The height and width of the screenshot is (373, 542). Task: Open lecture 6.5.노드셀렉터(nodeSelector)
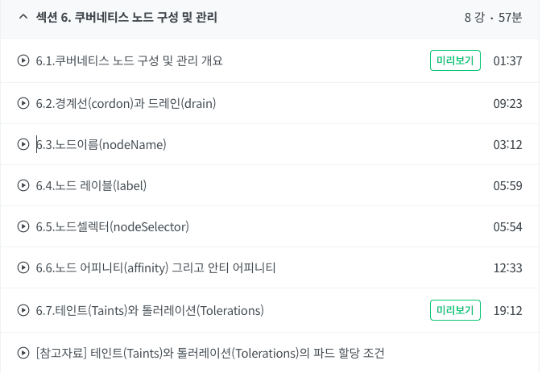coord(112,226)
